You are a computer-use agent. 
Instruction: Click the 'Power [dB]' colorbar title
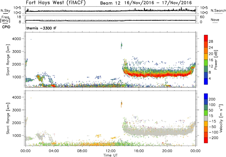click(216, 60)
